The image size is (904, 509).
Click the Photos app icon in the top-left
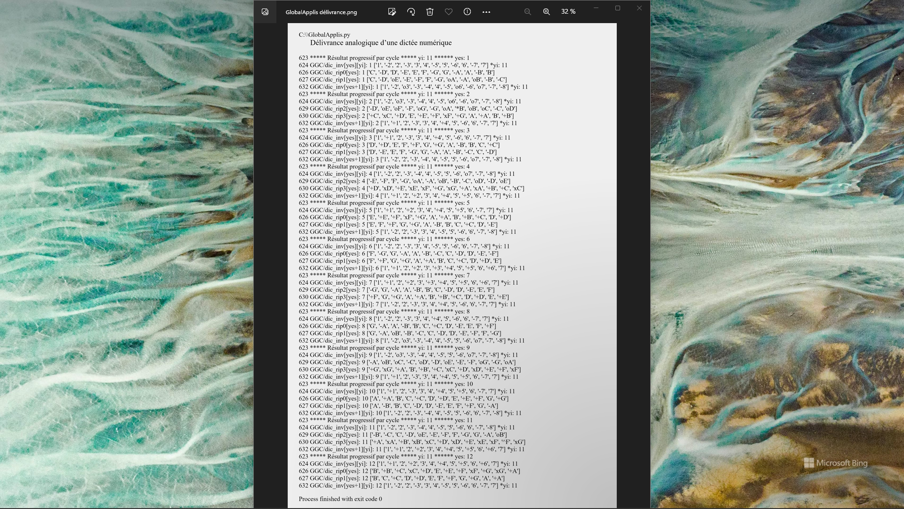click(x=265, y=12)
